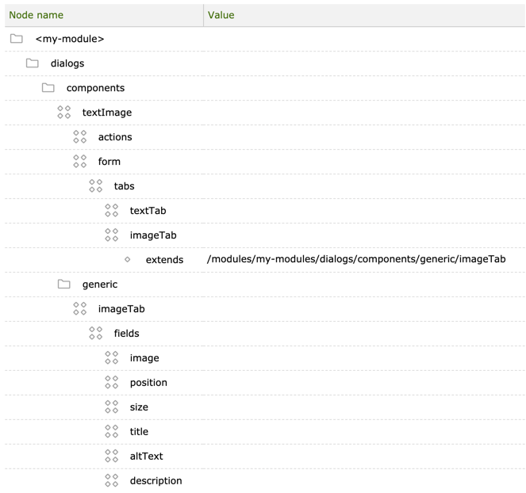
Task: Click the folder icon beside <my-module>
Action: click(17, 39)
